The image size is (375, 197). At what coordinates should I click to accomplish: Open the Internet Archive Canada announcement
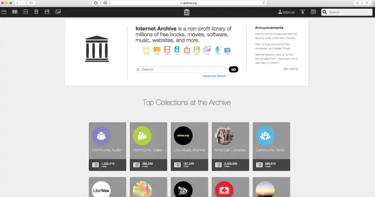276,36
